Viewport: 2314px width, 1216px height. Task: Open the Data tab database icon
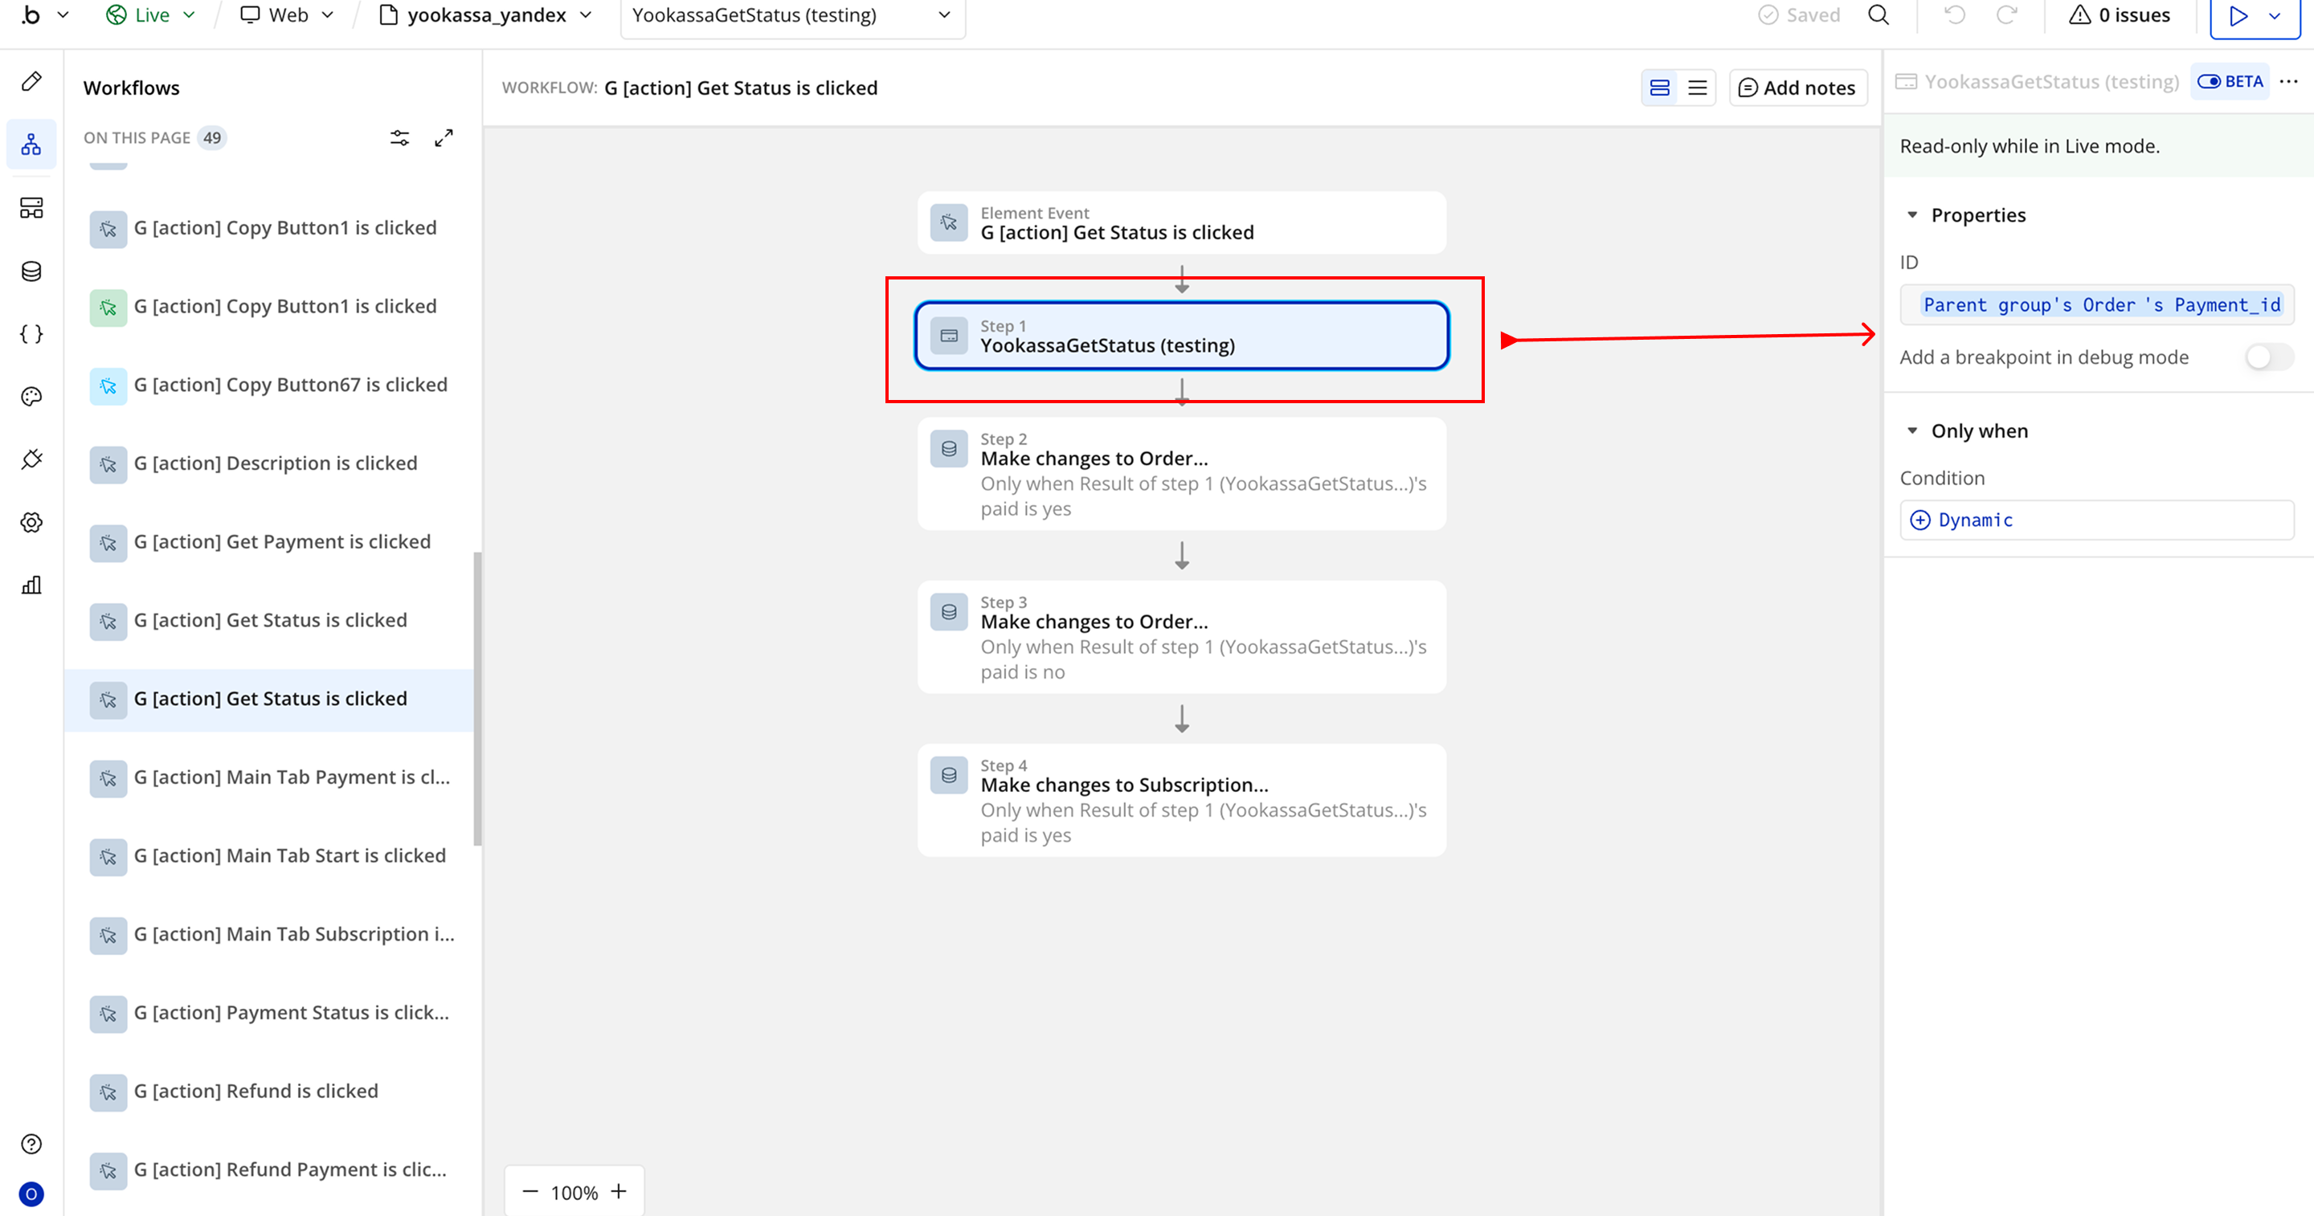31,271
